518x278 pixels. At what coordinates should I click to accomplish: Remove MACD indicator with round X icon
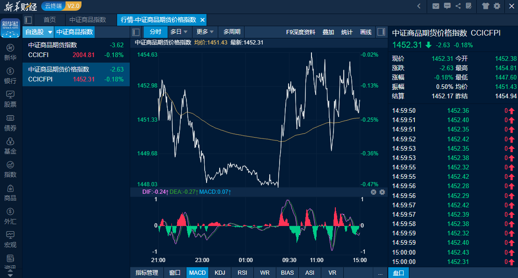[x=373, y=192]
